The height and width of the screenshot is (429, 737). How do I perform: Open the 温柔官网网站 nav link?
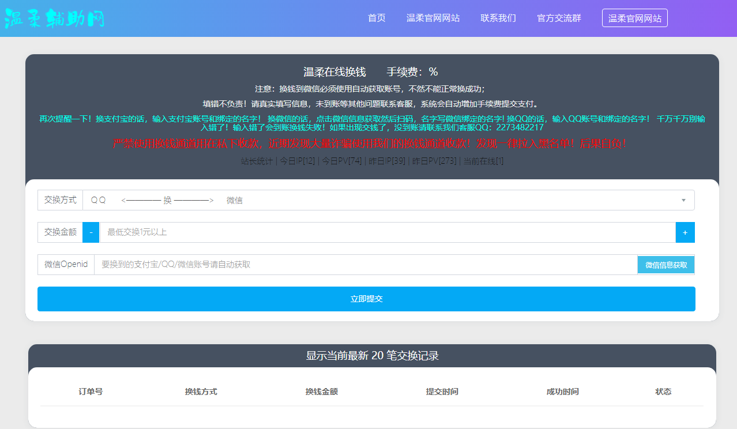(x=433, y=18)
